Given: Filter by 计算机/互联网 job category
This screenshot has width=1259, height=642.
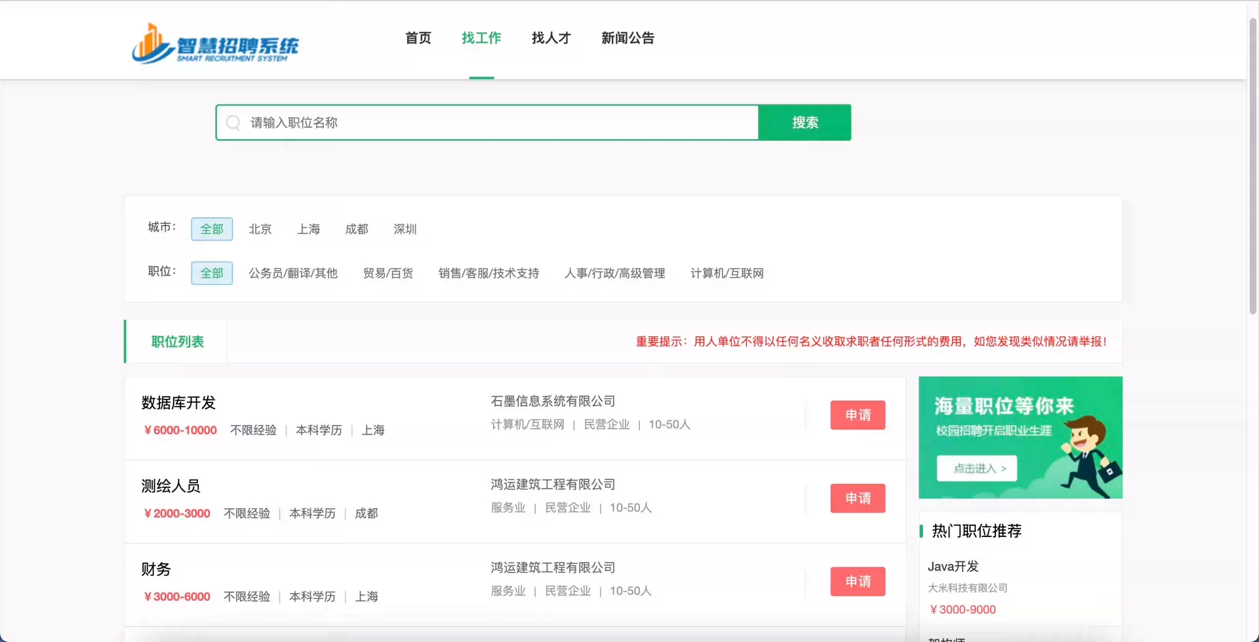Looking at the screenshot, I should click(x=727, y=273).
